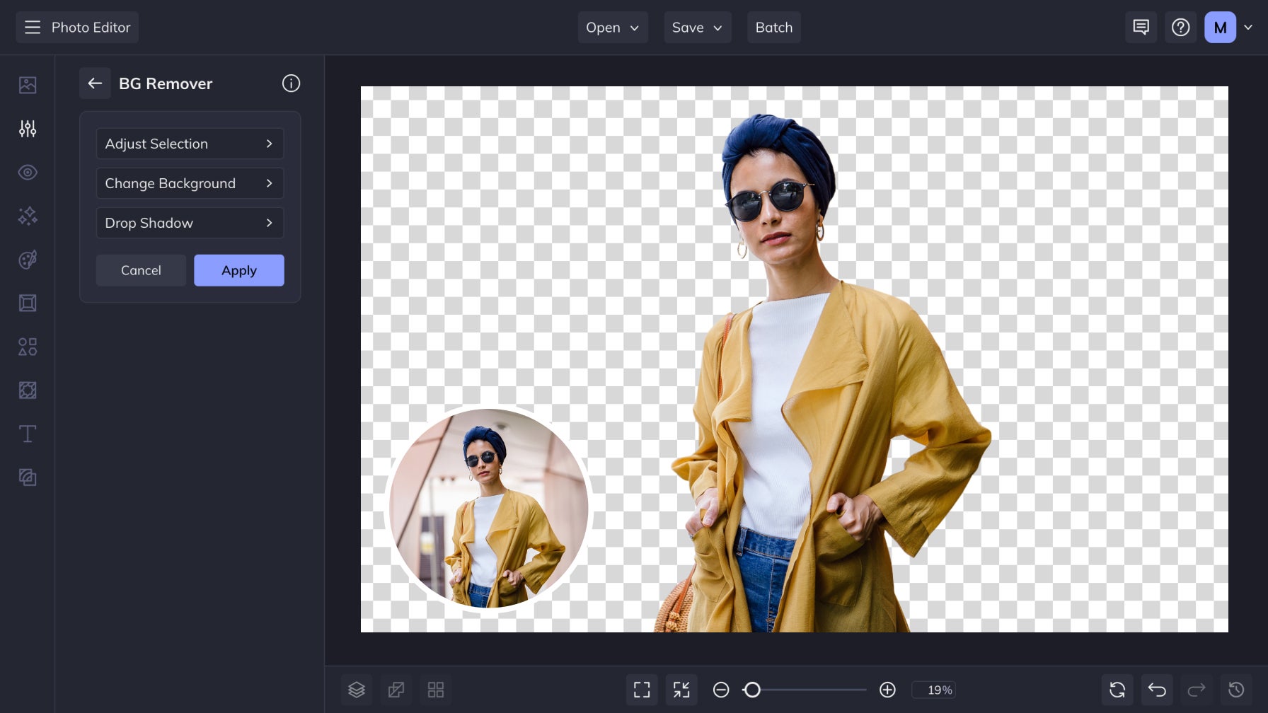Open the Photo Editor hamburger menu
Viewport: 1268px width, 713px height.
click(x=33, y=27)
